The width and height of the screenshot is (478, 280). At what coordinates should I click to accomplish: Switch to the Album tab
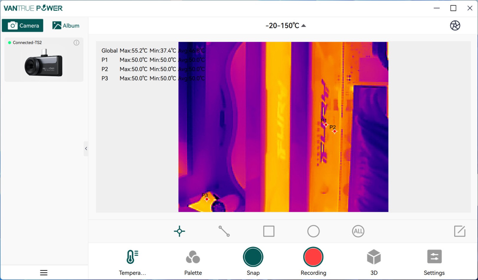click(66, 25)
